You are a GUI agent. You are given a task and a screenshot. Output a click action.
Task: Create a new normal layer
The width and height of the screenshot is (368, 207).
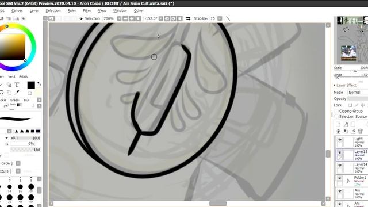pyautogui.click(x=338, y=124)
